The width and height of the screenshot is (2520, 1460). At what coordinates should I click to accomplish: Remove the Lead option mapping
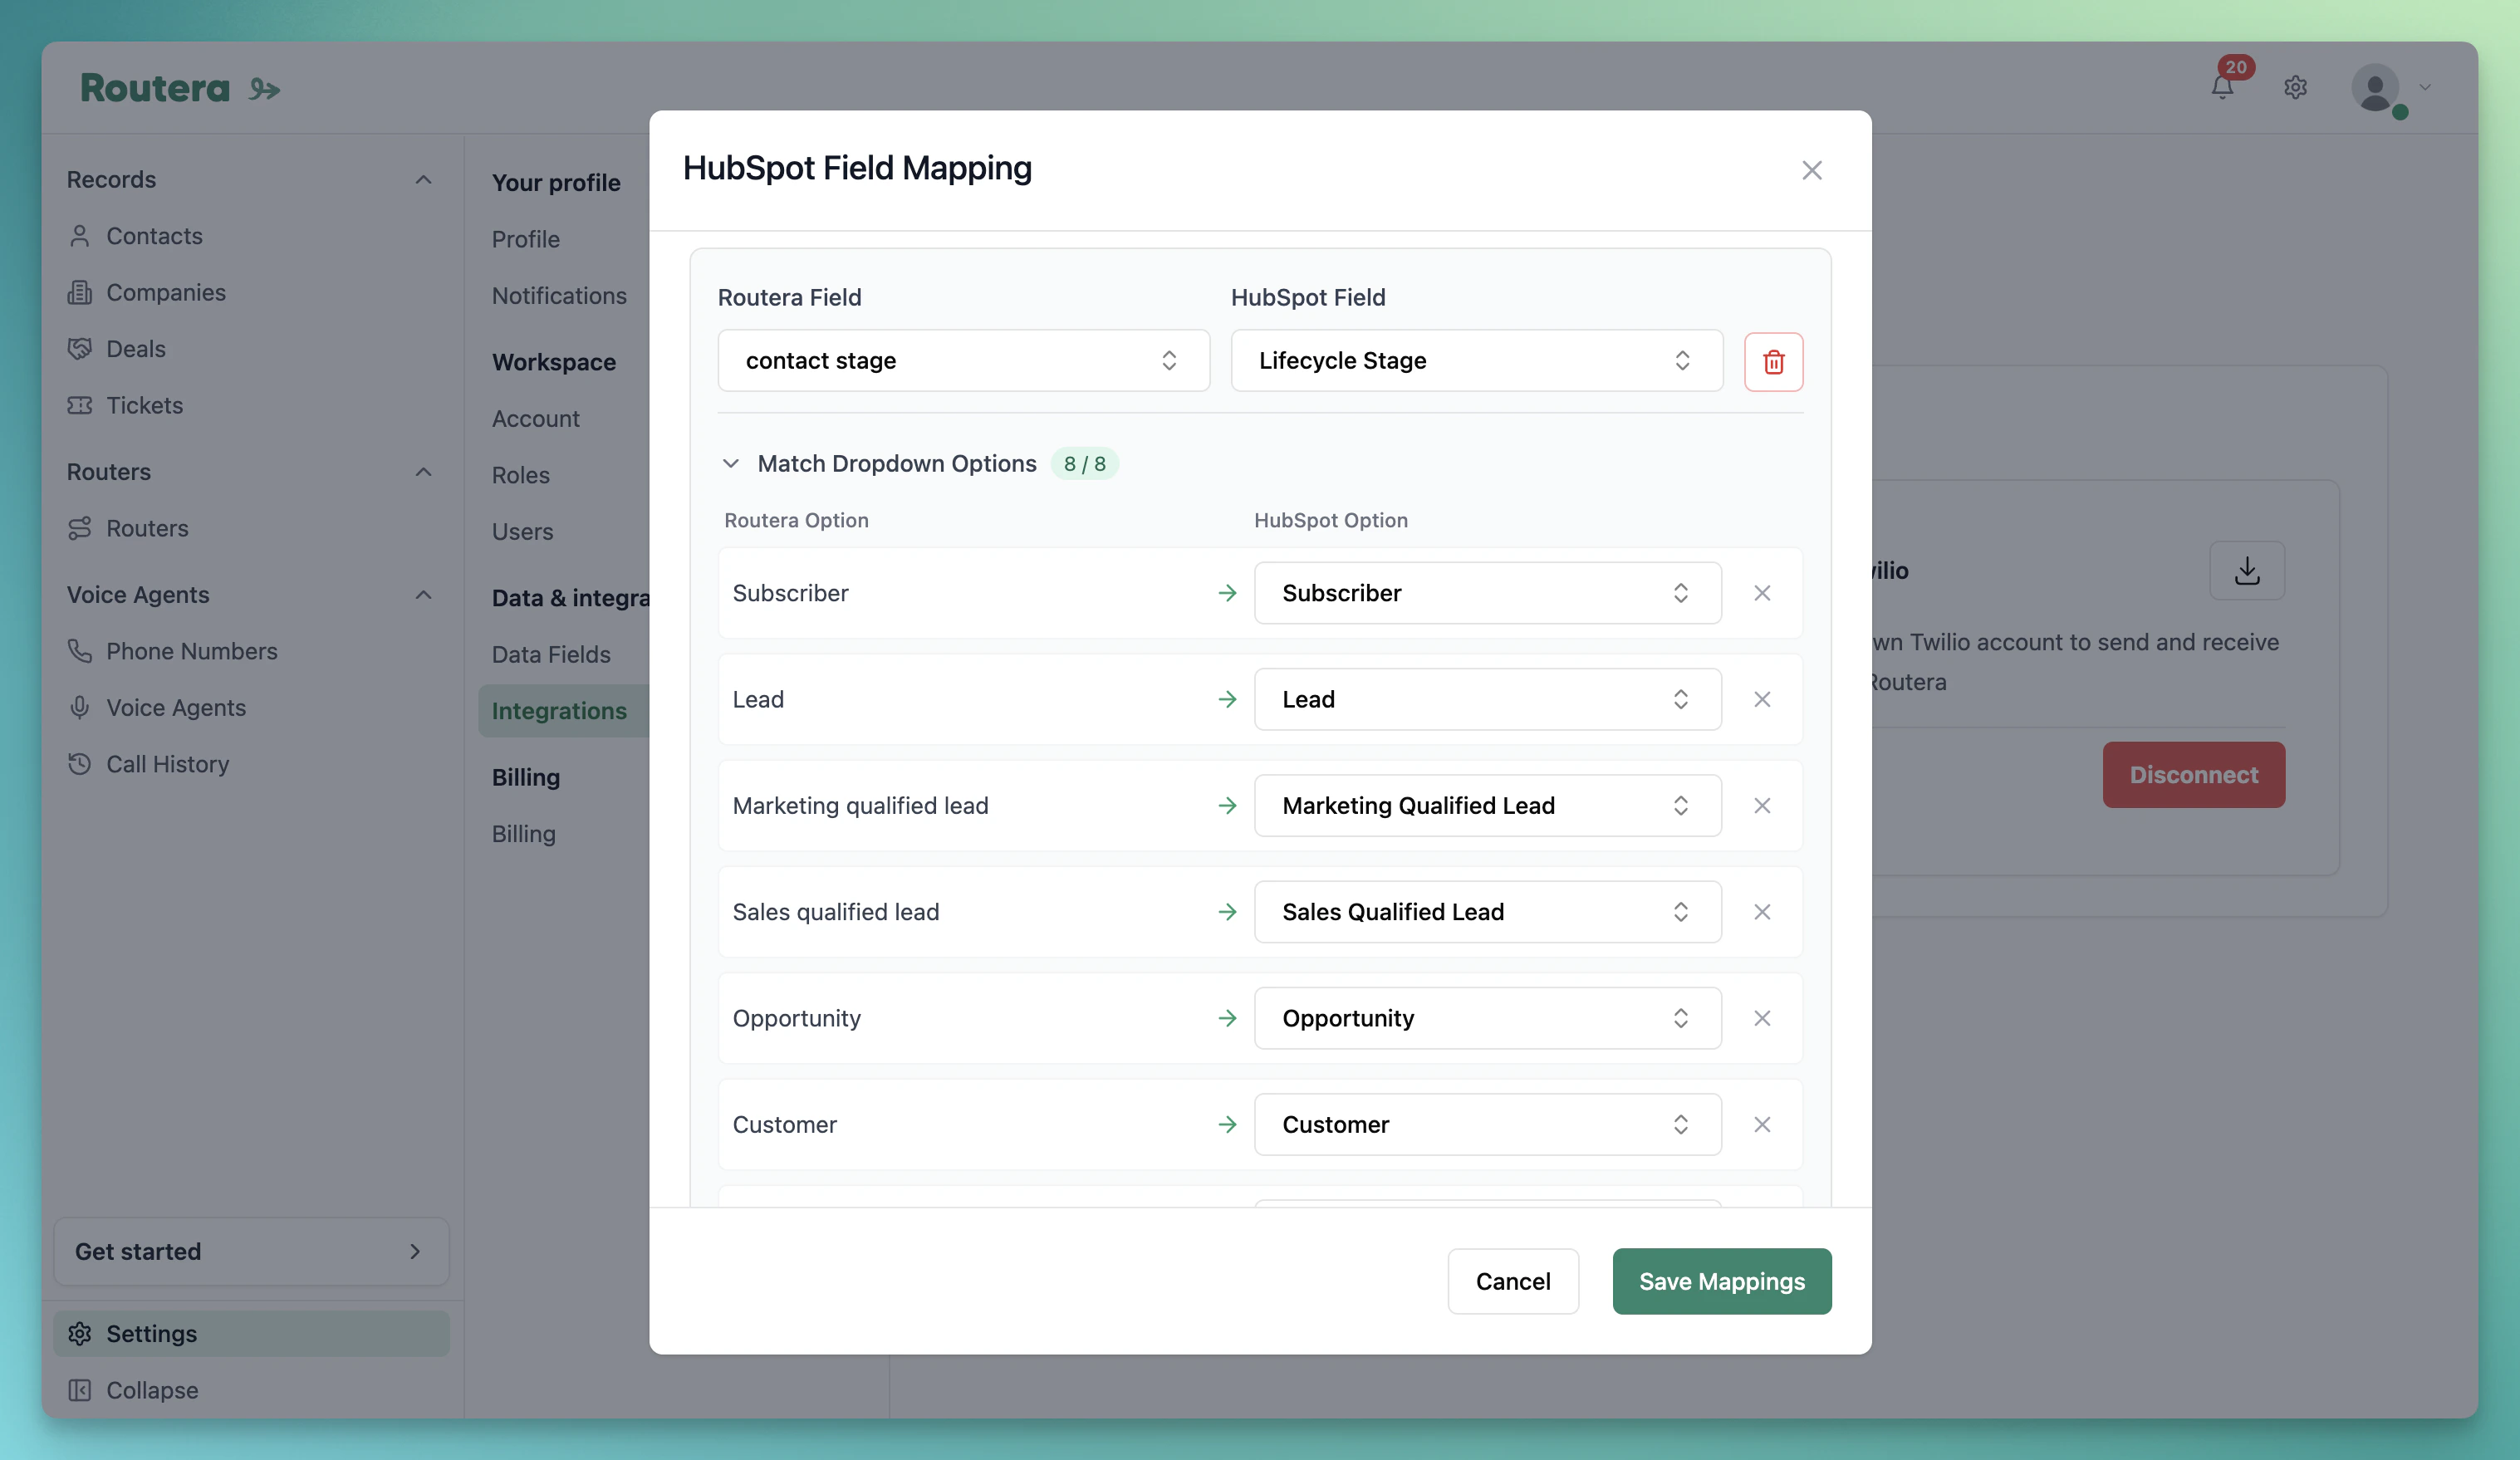(x=1762, y=699)
